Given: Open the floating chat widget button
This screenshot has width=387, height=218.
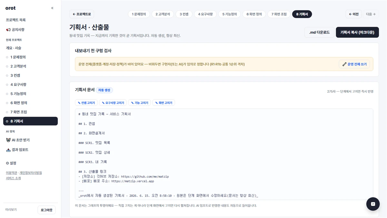Looking at the screenshot, I should 373,204.
